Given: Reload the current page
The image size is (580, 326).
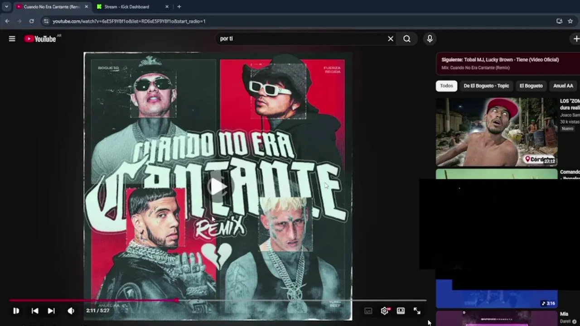Looking at the screenshot, I should 31,21.
